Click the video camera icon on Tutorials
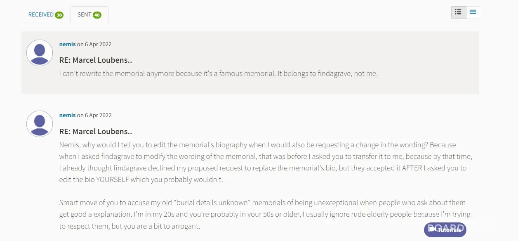The width and height of the screenshot is (518, 241). [431, 229]
